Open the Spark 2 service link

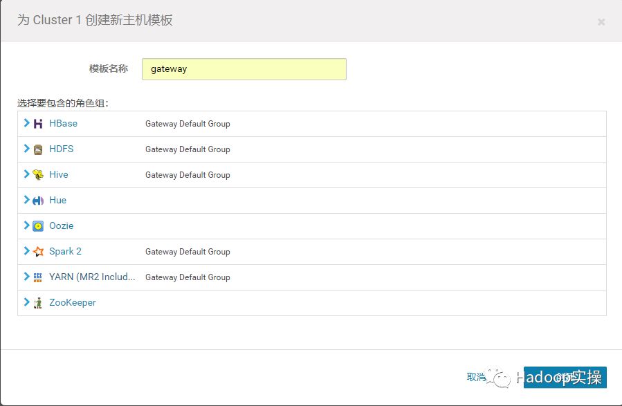(x=65, y=252)
